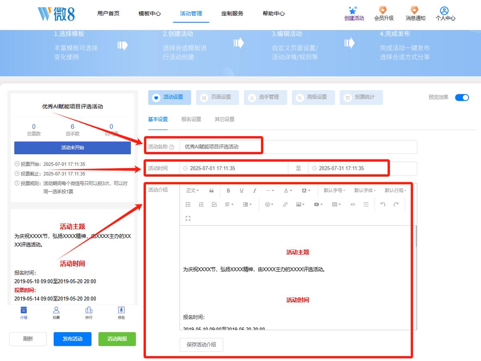This screenshot has width=481, height=361.
Task: Open 会员升级 in the header
Action: click(x=384, y=14)
